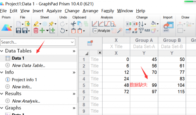This screenshot has width=196, height=115.
Task: Click the Sort A-Z icon
Action: 141,24
